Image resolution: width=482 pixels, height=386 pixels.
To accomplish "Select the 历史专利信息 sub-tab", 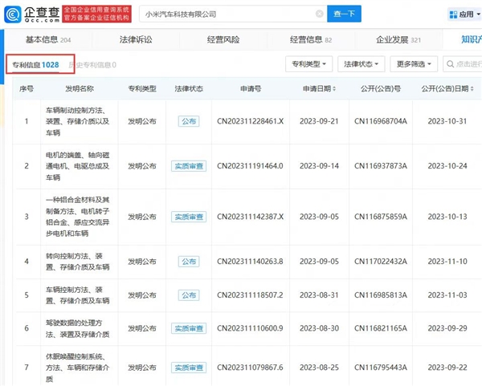I will (x=92, y=65).
